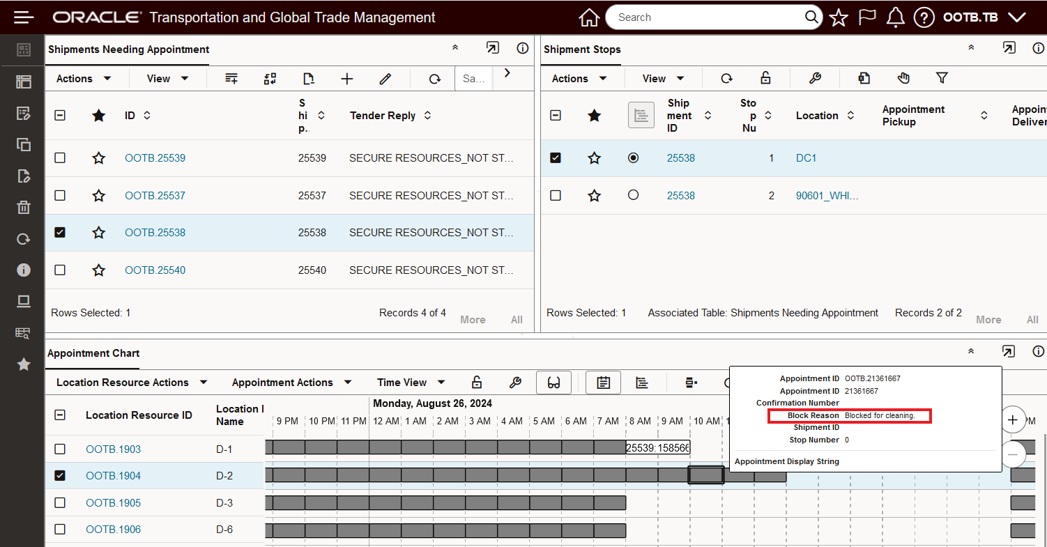
Task: Open the DC1 location link
Action: pos(807,158)
